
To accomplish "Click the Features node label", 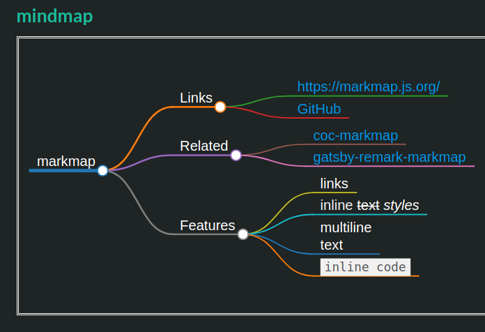I will point(207,225).
